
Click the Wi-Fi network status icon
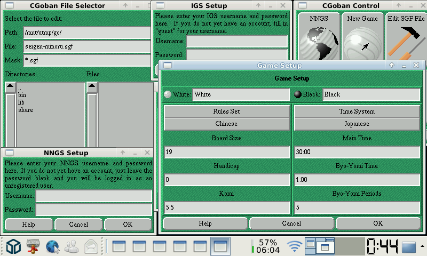tap(295, 246)
